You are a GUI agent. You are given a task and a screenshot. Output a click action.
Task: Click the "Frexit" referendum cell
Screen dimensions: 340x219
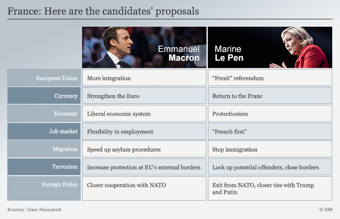270,78
